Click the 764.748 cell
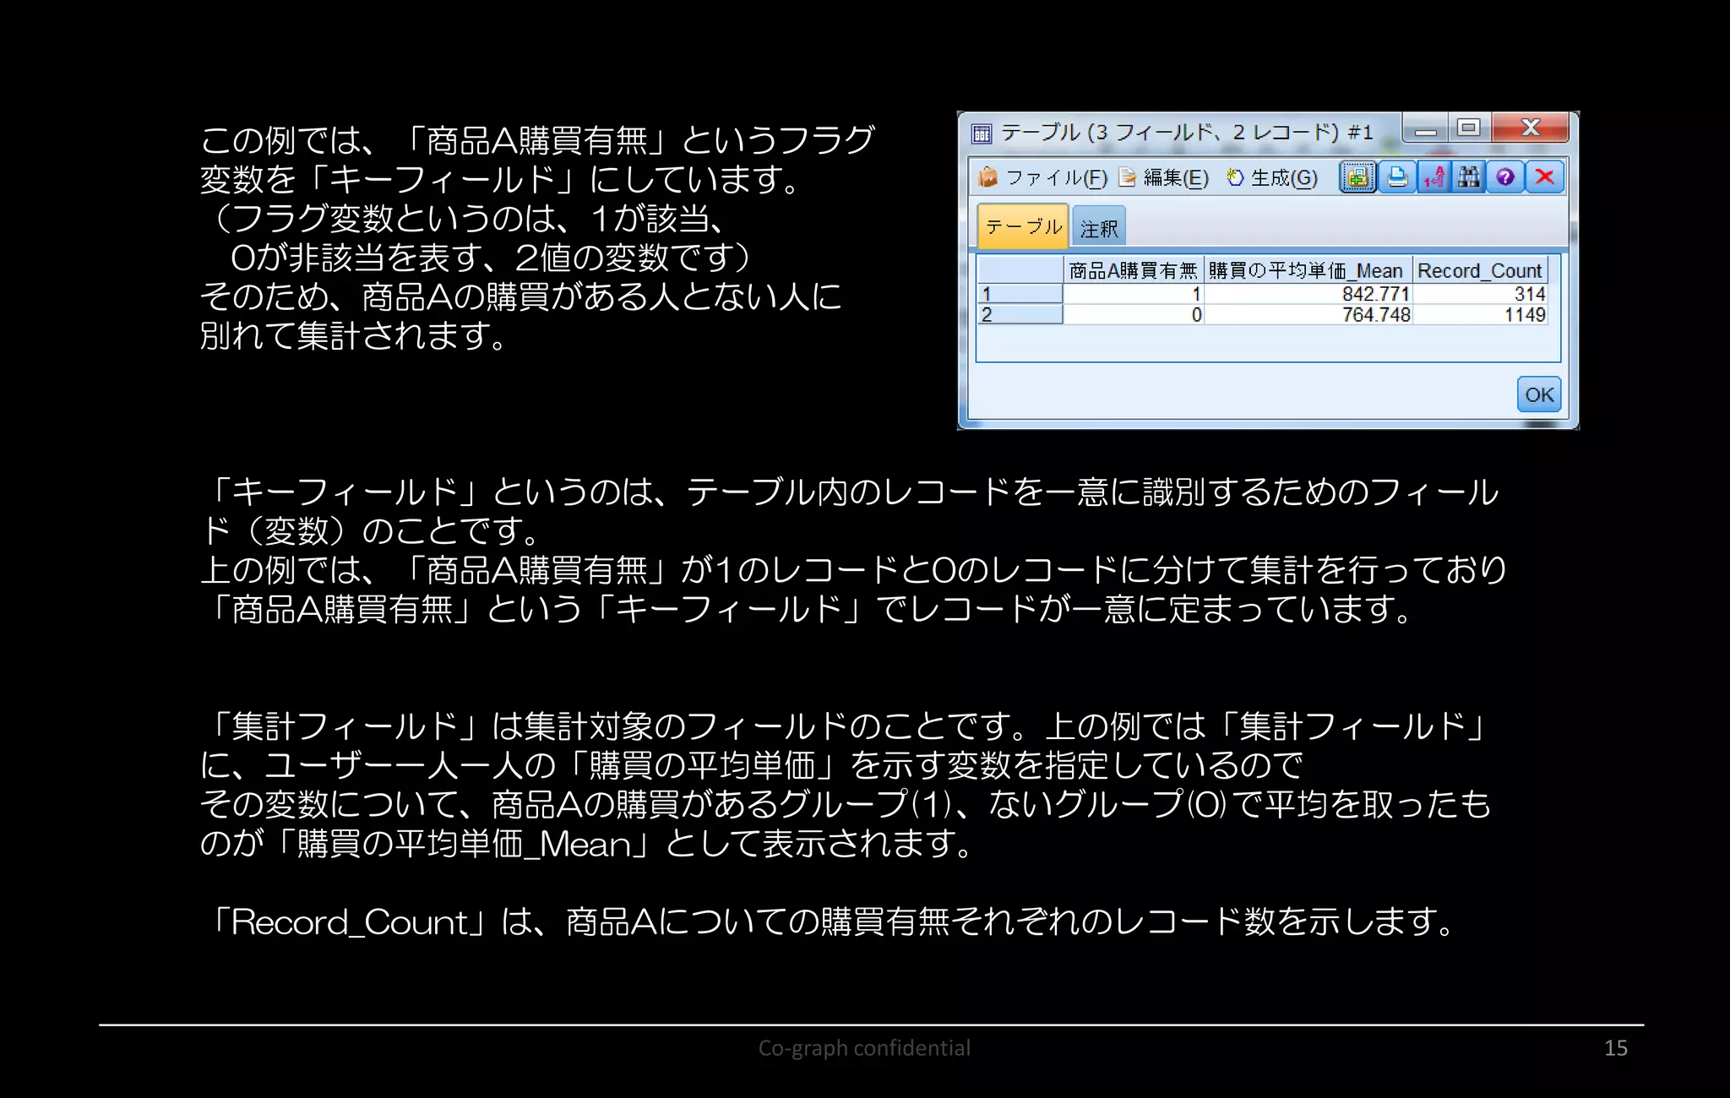Screen dimensions: 1730x1098 point(1308,314)
